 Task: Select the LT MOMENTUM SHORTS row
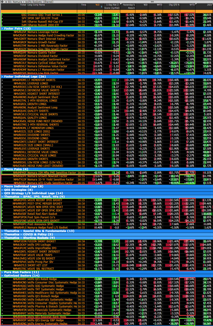coord(106,80)
